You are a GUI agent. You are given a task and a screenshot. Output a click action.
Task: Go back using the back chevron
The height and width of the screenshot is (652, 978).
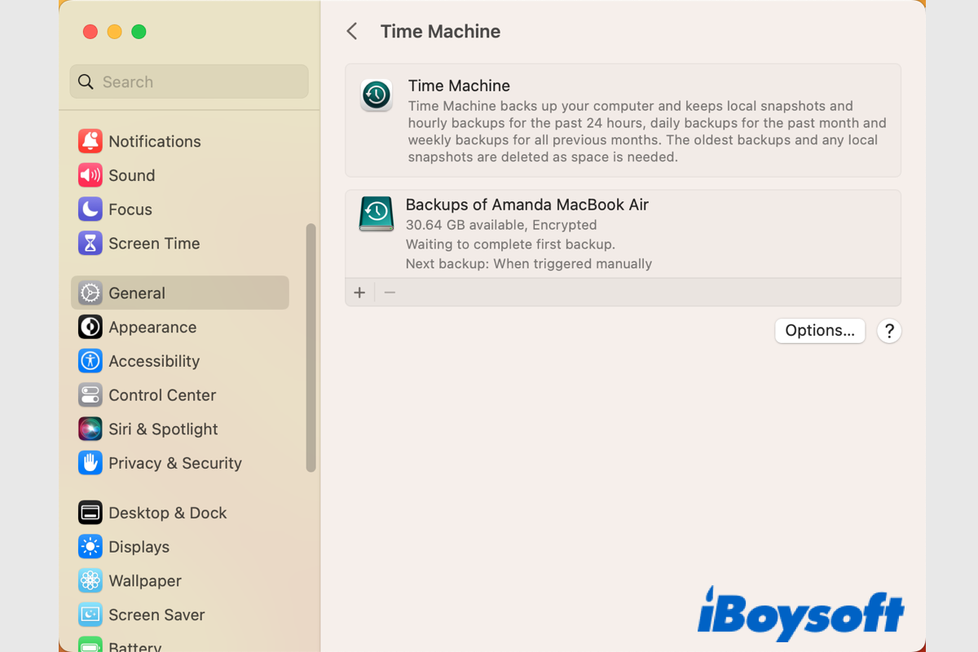click(352, 32)
